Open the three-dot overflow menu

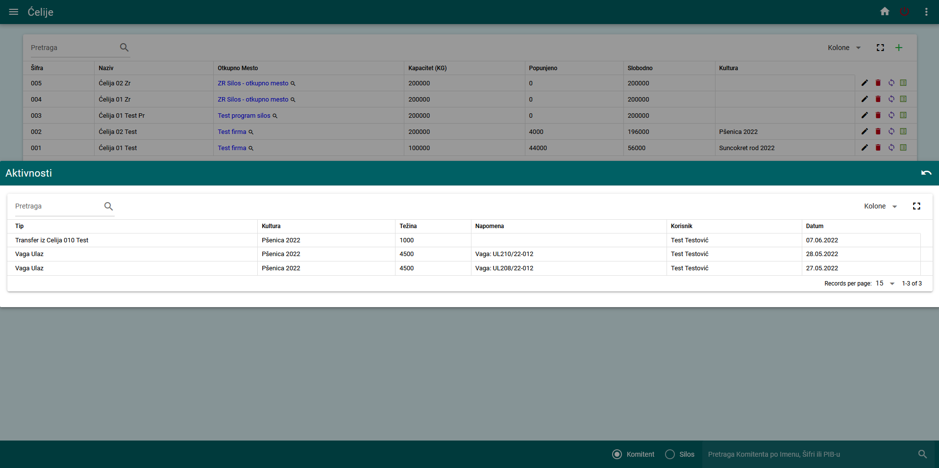926,11
